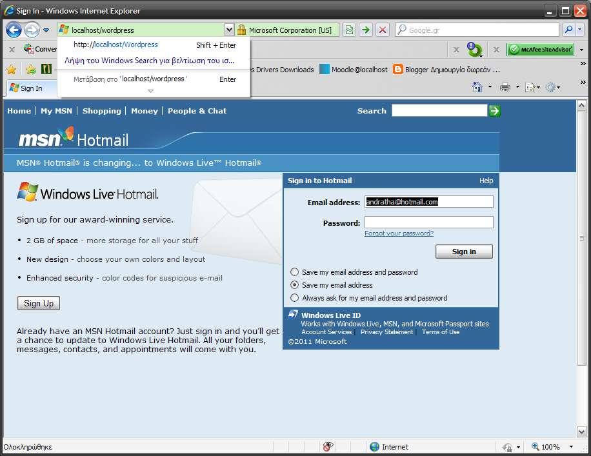Select Always ask for email and password
Viewport: 591px width, 456px height.
295,298
